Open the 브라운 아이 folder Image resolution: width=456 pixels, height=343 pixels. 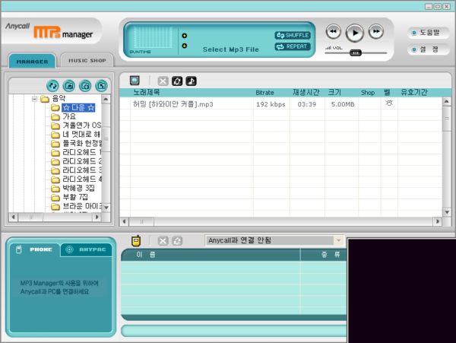pos(82,206)
